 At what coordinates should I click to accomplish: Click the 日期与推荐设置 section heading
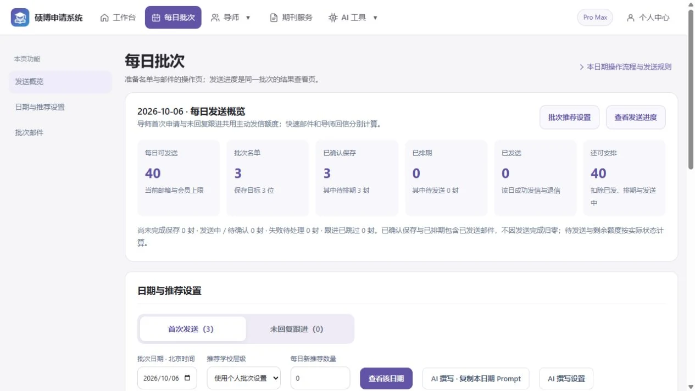pyautogui.click(x=169, y=291)
